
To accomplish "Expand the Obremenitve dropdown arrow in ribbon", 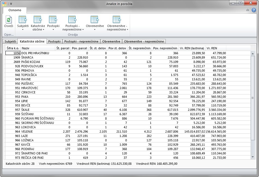I will pyautogui.click(x=95, y=30).
